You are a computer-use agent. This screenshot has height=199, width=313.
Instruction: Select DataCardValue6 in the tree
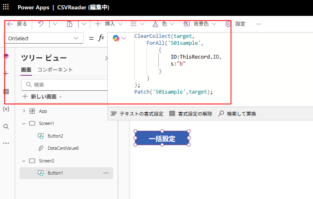63,148
